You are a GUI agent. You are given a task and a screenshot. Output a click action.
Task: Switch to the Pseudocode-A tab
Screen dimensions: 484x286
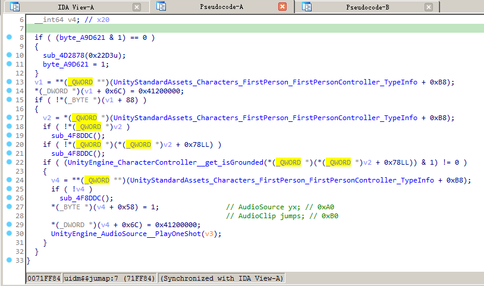(221, 7)
